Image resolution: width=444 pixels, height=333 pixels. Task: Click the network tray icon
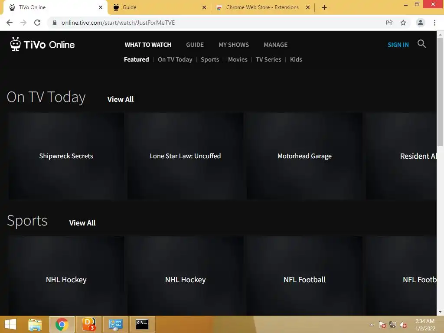[393, 325]
